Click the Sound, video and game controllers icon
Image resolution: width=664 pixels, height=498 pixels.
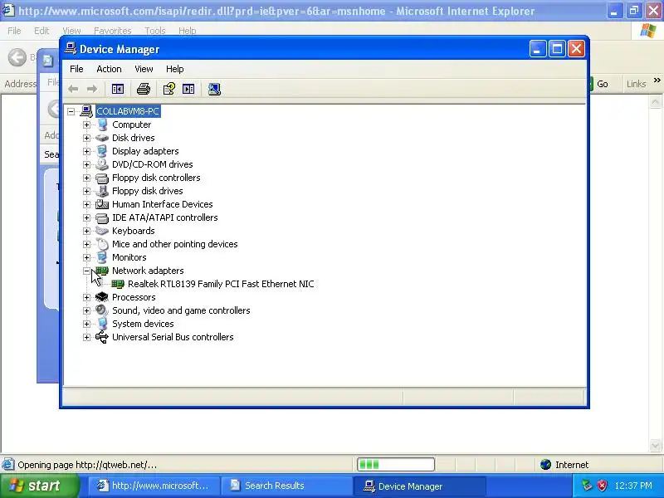102,310
